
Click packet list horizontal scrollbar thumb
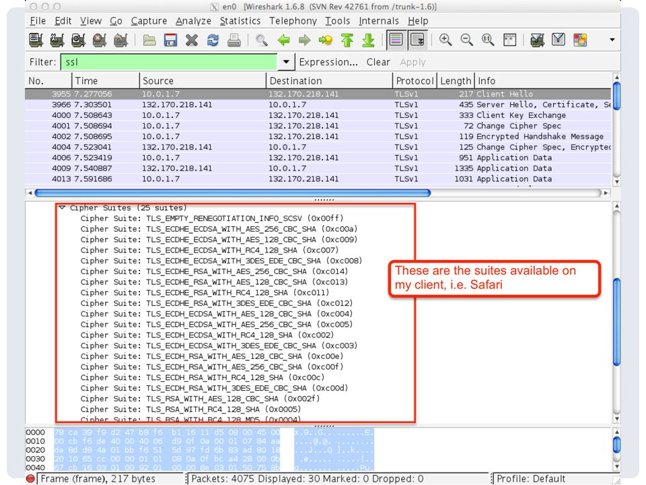coord(233,193)
